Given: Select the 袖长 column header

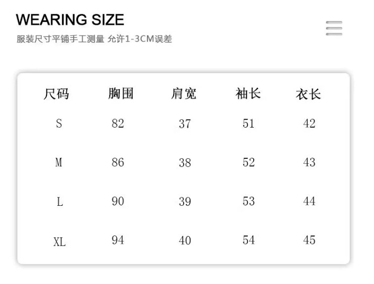Looking at the screenshot, I should (248, 93).
